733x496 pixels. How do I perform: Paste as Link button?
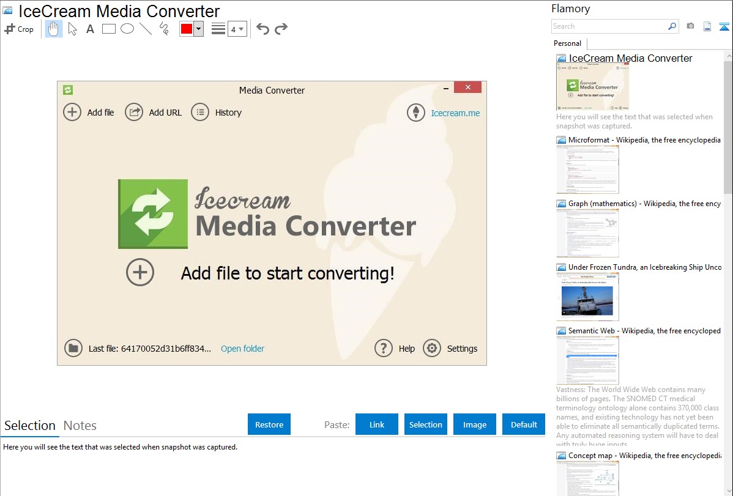[377, 424]
